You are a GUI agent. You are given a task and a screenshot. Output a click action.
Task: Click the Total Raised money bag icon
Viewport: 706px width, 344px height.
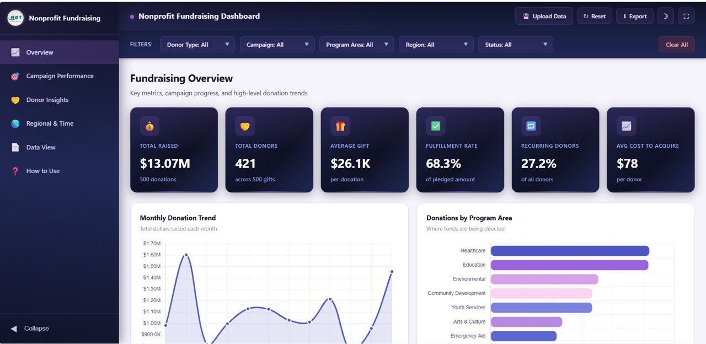click(149, 126)
